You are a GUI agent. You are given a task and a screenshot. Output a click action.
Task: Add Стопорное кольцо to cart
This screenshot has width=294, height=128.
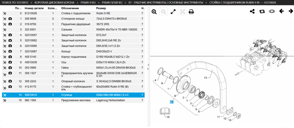coord(5,19)
